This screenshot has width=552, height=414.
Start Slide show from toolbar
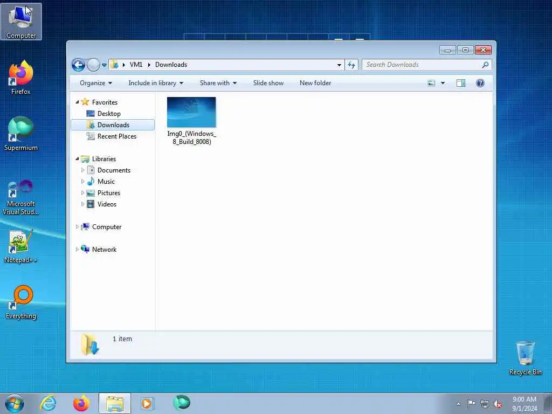pos(268,83)
